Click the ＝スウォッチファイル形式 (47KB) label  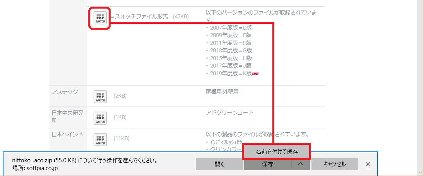pos(150,16)
